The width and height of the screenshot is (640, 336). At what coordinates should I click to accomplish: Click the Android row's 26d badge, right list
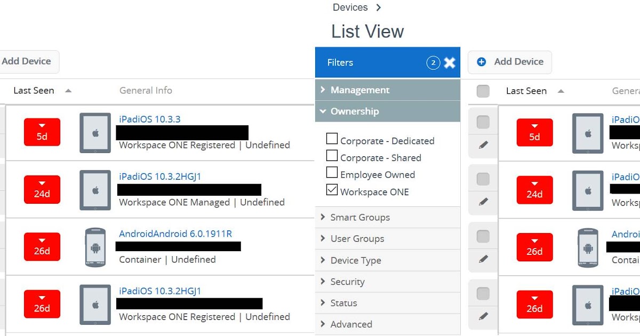click(535, 247)
